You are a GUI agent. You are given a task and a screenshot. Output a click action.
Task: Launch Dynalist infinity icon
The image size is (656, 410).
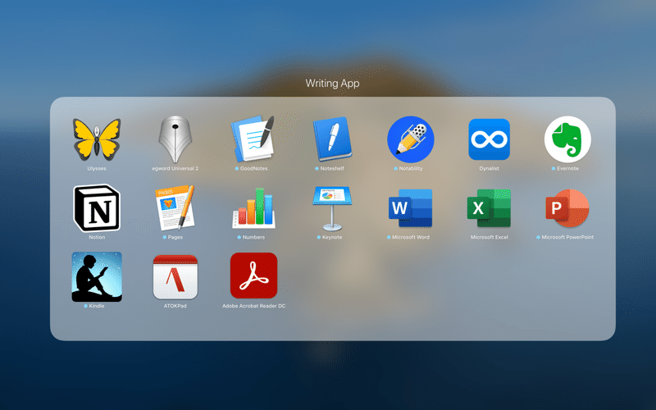pos(489,139)
